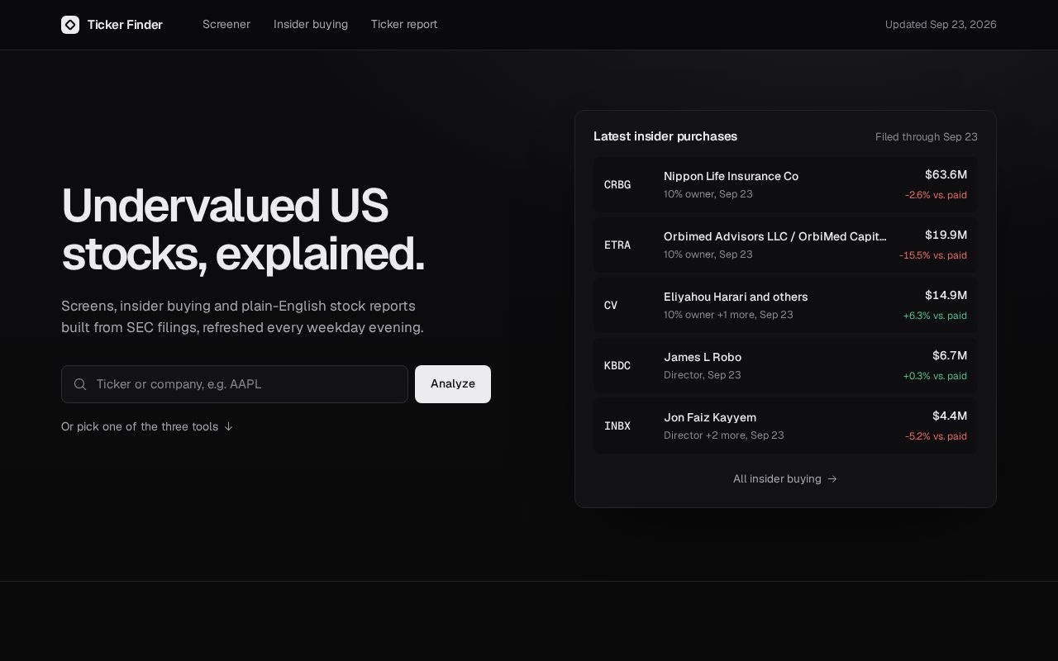1058x661 pixels.
Task: Click the -15.5% vs. paid value
Action: click(933, 255)
